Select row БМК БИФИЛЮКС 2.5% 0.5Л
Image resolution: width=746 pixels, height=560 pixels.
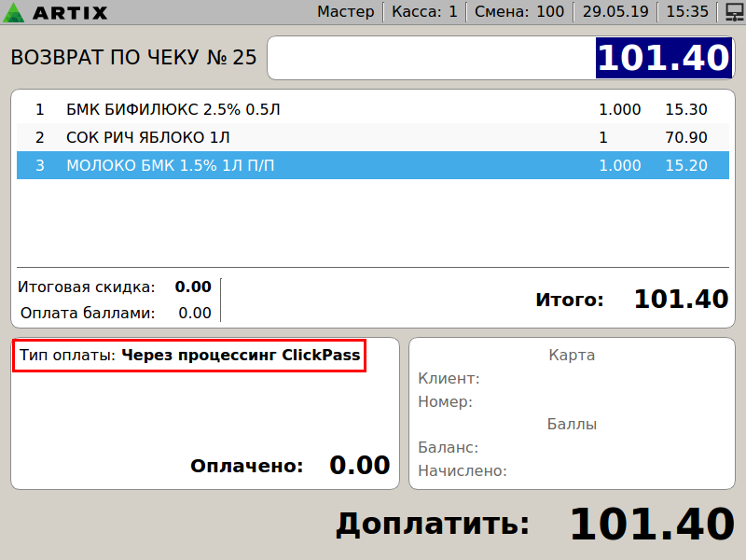pyautogui.click(x=173, y=109)
